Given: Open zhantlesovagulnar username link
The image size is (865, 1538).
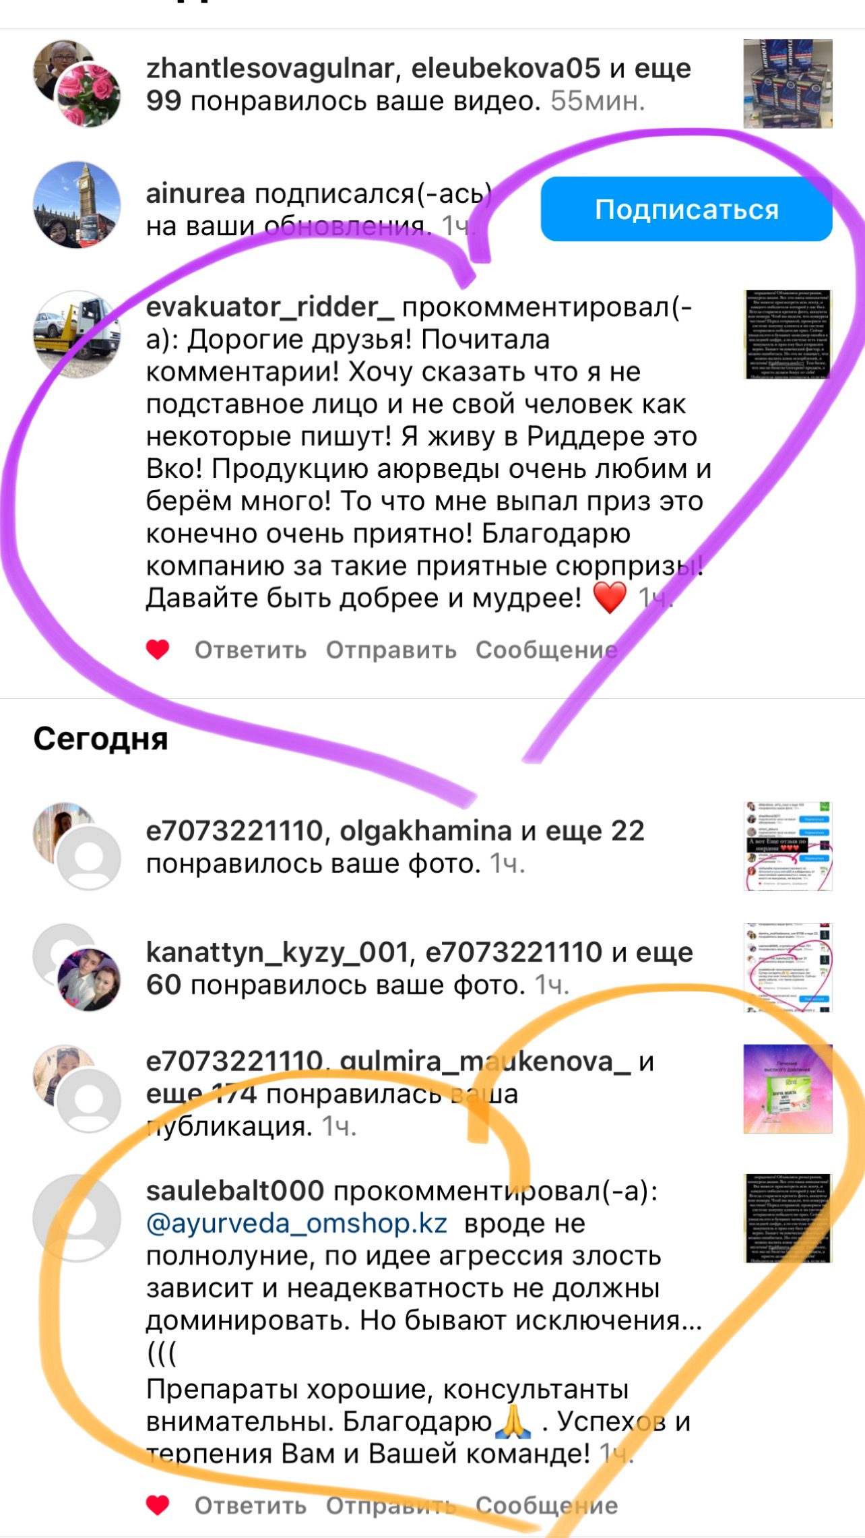Looking at the screenshot, I should [x=270, y=68].
